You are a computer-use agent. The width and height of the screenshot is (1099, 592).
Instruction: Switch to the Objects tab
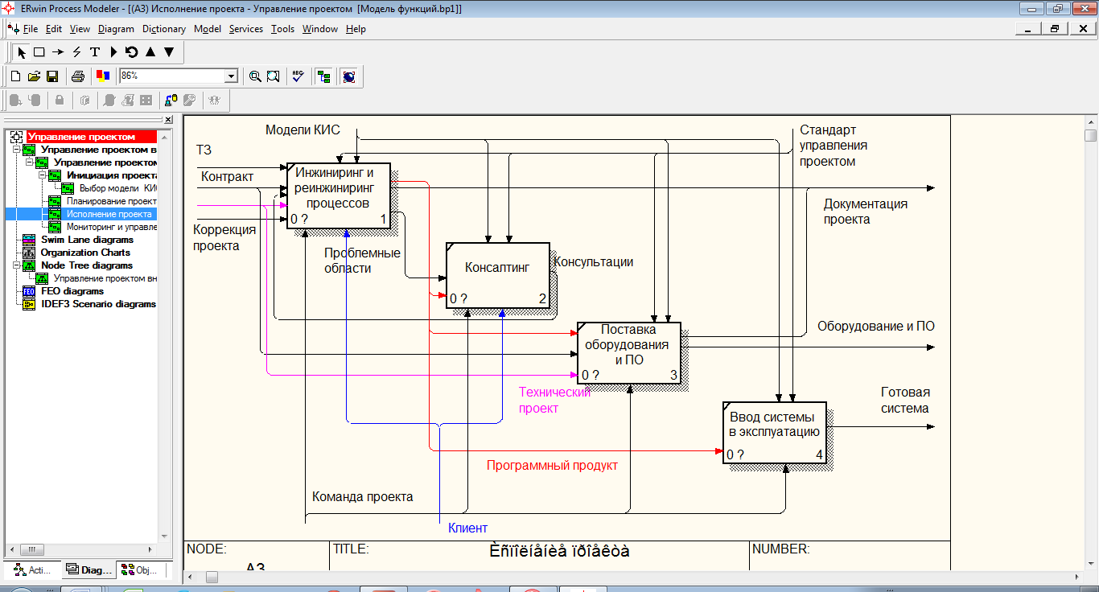(140, 570)
